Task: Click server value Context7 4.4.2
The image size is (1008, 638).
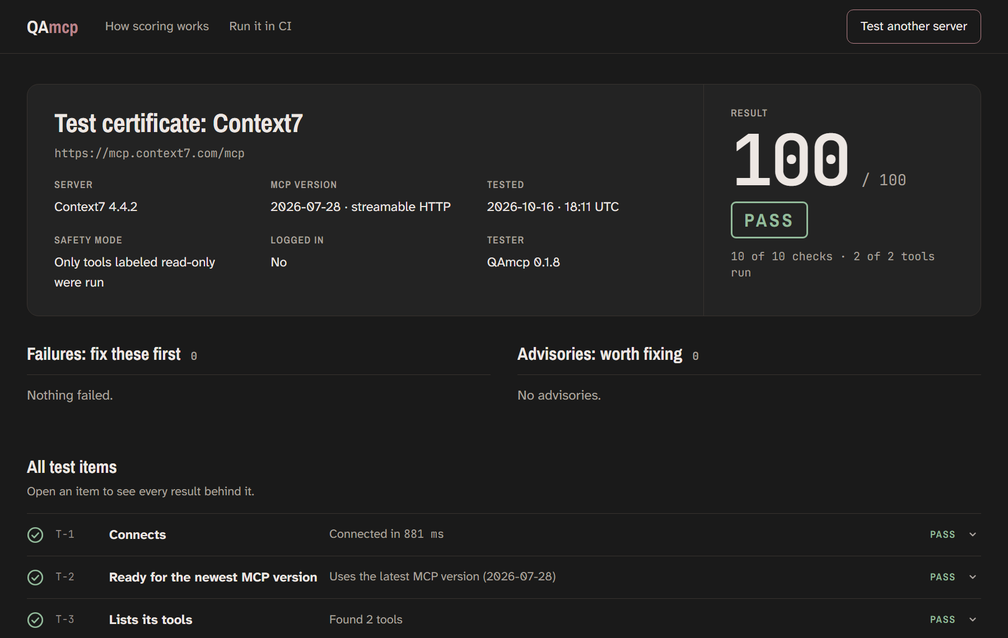Action: point(96,207)
